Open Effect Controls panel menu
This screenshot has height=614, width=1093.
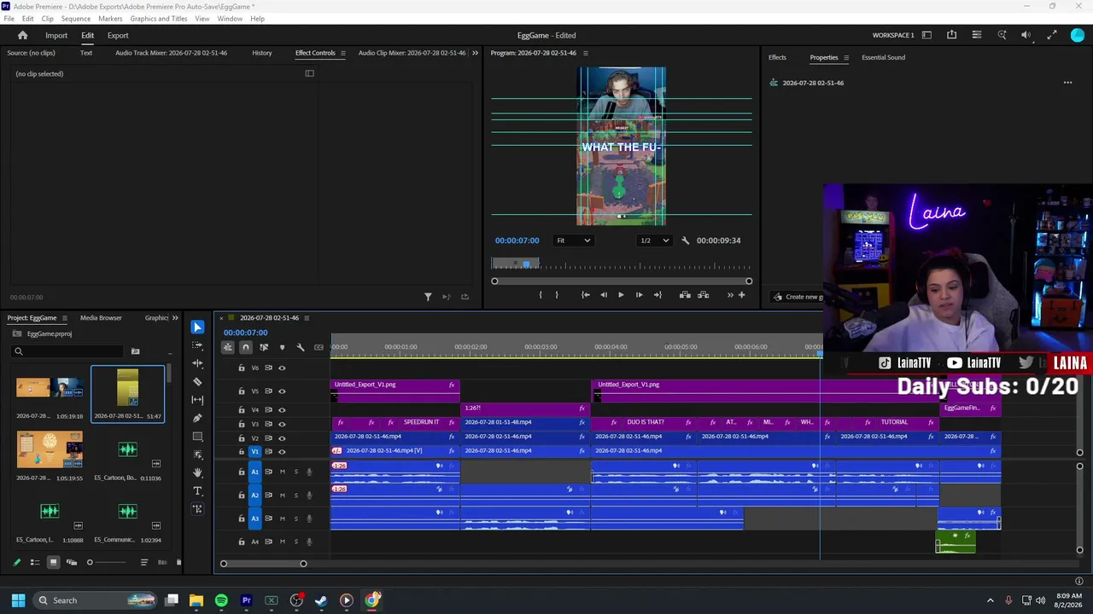coord(343,53)
